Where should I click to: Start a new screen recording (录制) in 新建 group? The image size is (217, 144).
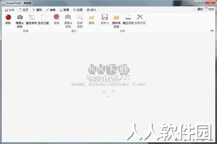click(8, 19)
